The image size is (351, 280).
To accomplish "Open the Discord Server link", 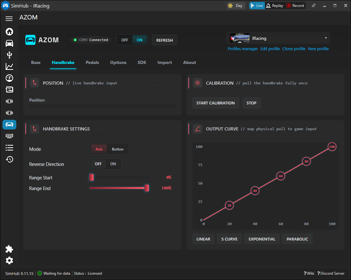I will [x=331, y=273].
